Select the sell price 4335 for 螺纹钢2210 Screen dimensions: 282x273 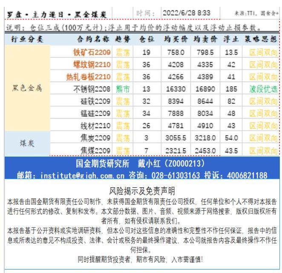[x=205, y=65]
